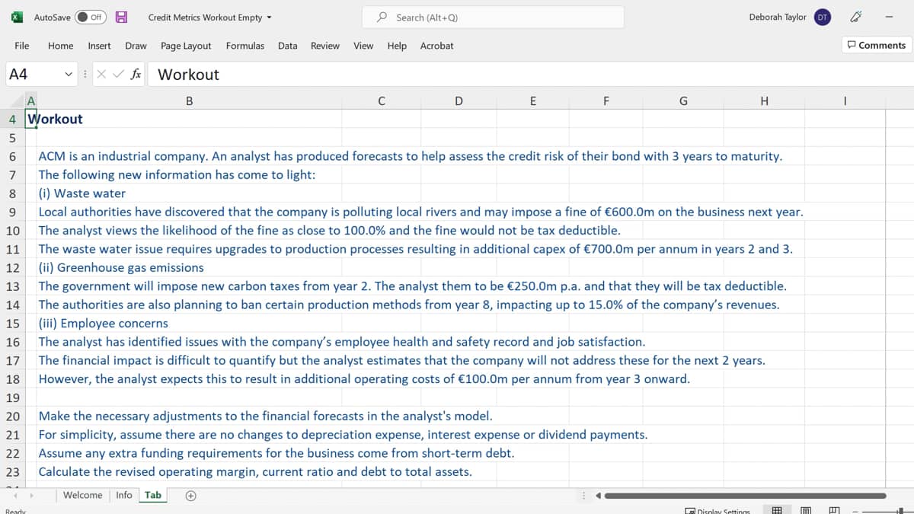
Task: Click the horizontal scroll left arrow
Action: coord(598,496)
